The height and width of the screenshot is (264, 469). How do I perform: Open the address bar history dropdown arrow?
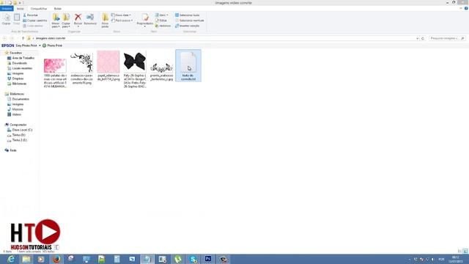pyautogui.click(x=417, y=38)
